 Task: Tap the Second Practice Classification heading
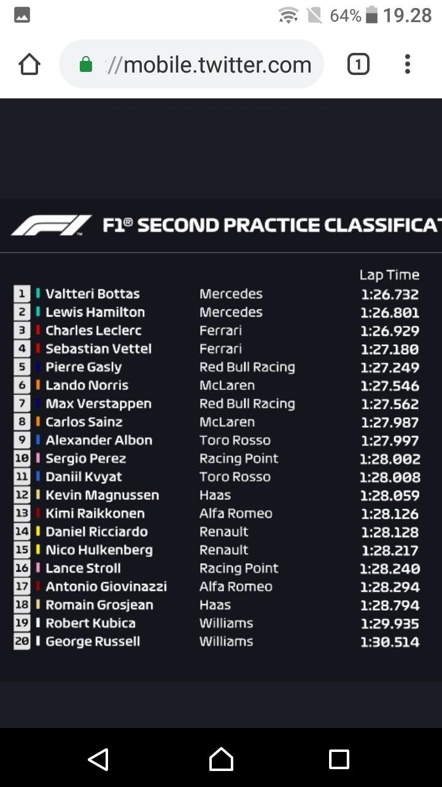272,225
